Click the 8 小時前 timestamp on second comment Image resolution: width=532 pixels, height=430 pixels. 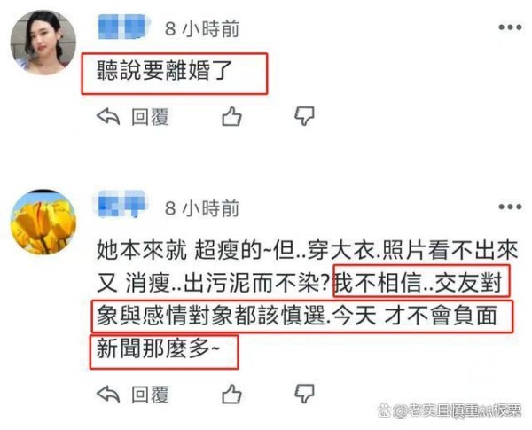(x=202, y=207)
